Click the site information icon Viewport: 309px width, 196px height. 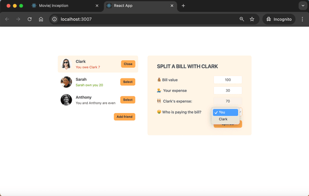[x=55, y=19]
